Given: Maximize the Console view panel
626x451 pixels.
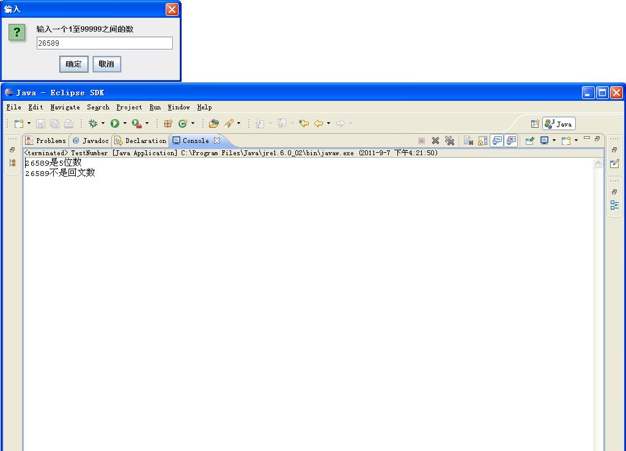Looking at the screenshot, I should pos(597,139).
